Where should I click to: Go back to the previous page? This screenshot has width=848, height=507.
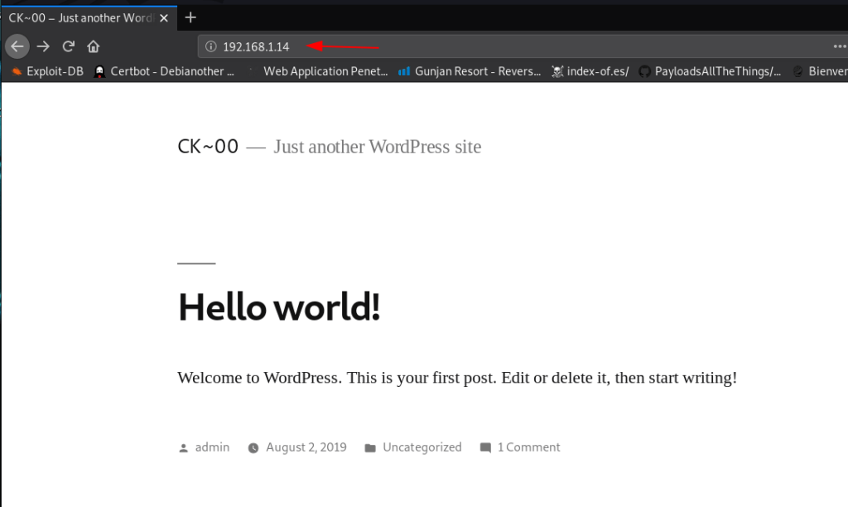pos(17,46)
